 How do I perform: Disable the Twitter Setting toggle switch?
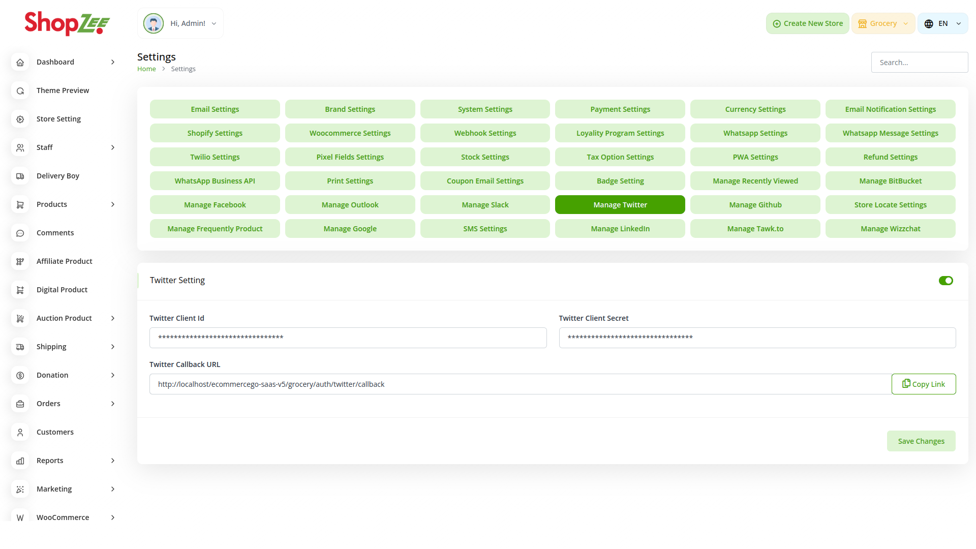click(x=945, y=281)
